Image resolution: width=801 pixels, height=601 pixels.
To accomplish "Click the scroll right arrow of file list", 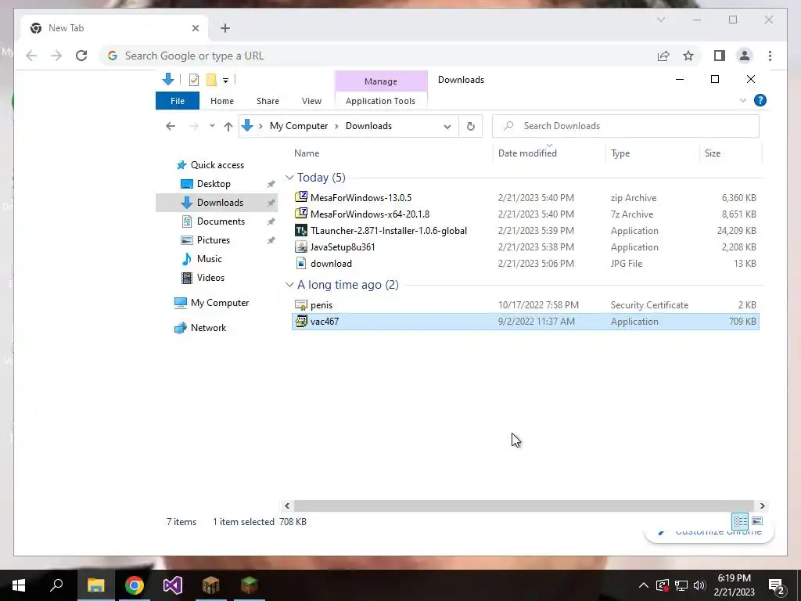I will (x=762, y=506).
